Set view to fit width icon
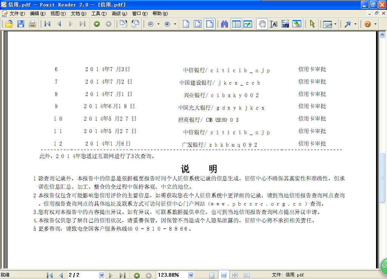This screenshot has height=279, width=387. click(209, 24)
